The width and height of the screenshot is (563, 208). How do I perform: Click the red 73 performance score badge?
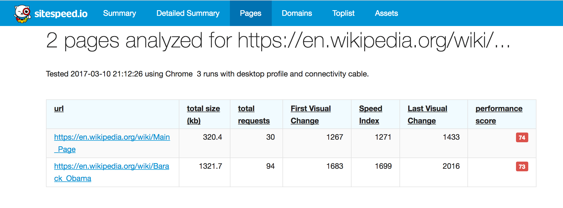pos(522,167)
